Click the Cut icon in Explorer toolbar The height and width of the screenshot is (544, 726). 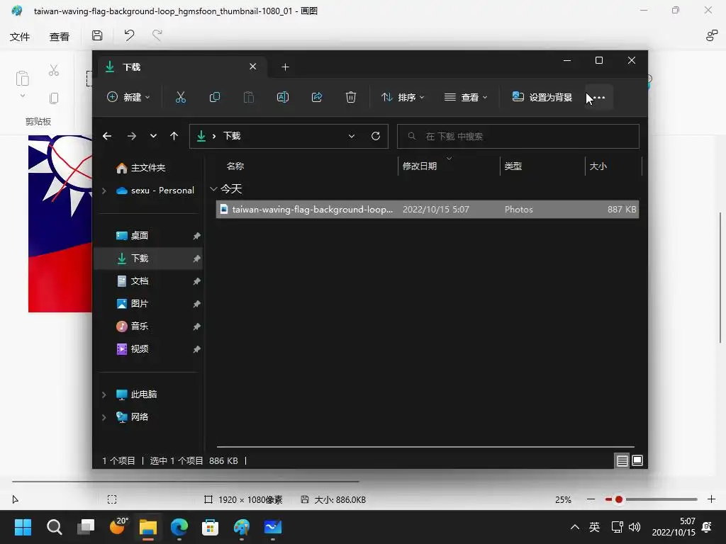pyautogui.click(x=181, y=97)
